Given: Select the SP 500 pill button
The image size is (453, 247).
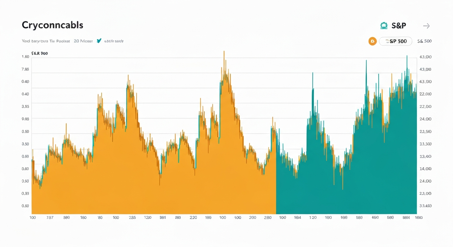Looking at the screenshot, I should pyautogui.click(x=395, y=41).
